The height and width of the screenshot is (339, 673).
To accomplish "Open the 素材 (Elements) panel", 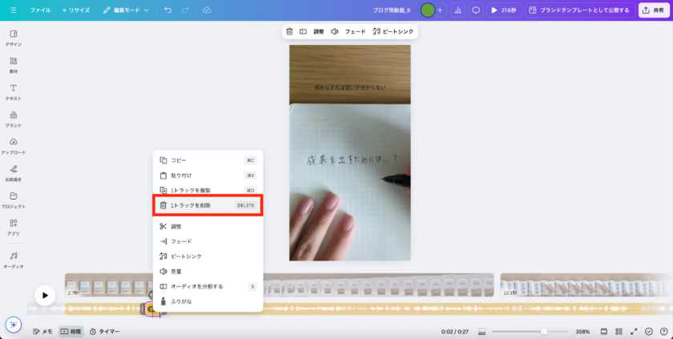I will (x=14, y=64).
